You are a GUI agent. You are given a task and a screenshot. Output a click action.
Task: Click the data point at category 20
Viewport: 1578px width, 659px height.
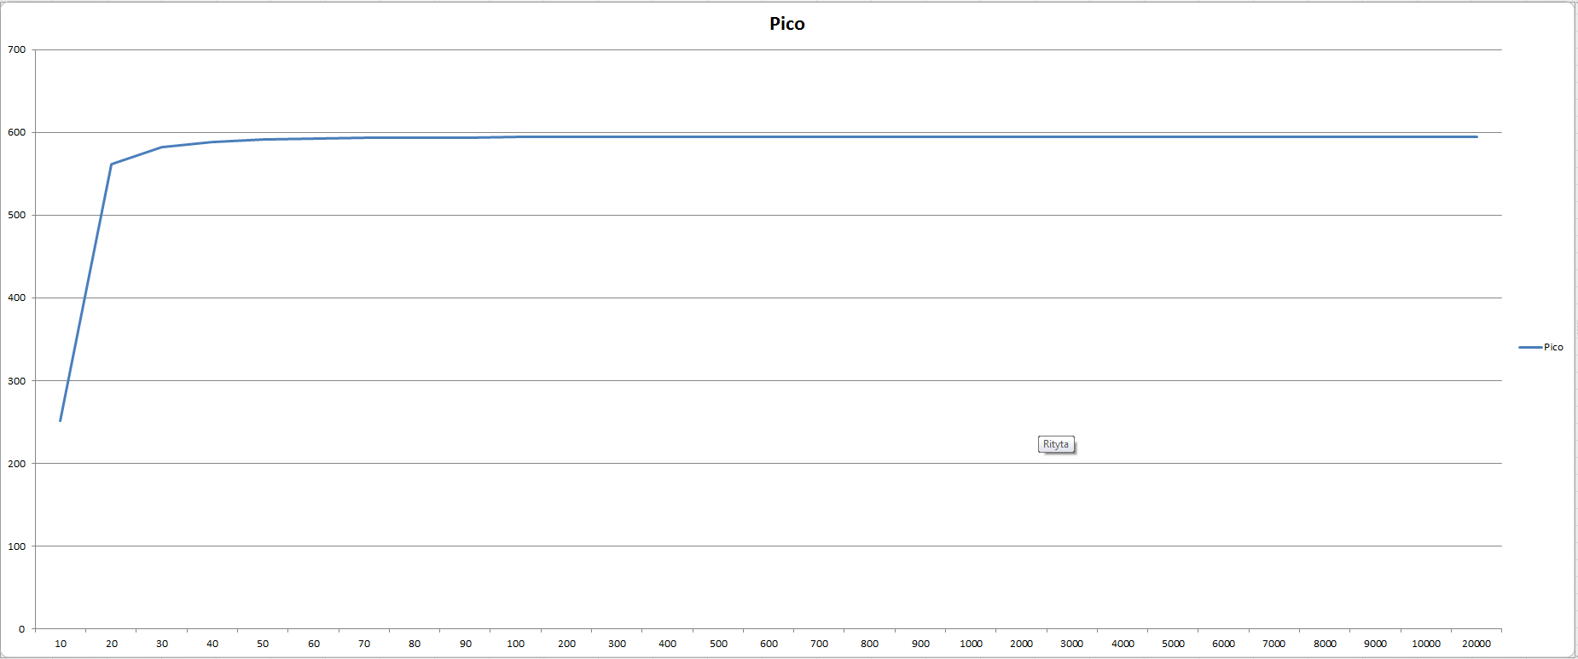[111, 165]
